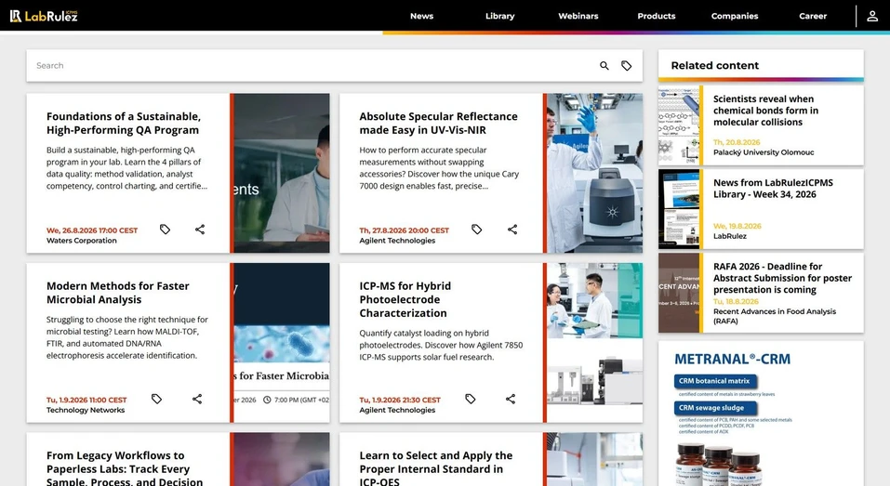Open the Library menu
The width and height of the screenshot is (890, 486).
(x=500, y=16)
